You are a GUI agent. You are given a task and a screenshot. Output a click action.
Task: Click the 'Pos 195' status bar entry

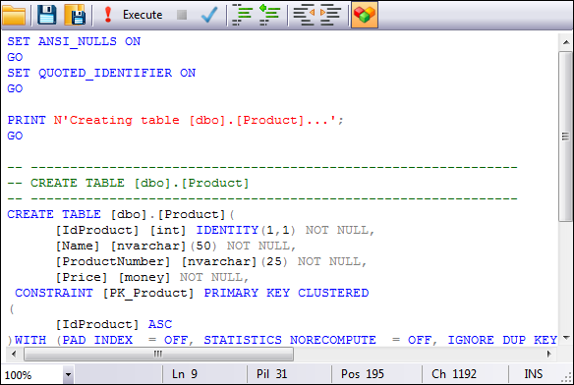[x=363, y=374]
